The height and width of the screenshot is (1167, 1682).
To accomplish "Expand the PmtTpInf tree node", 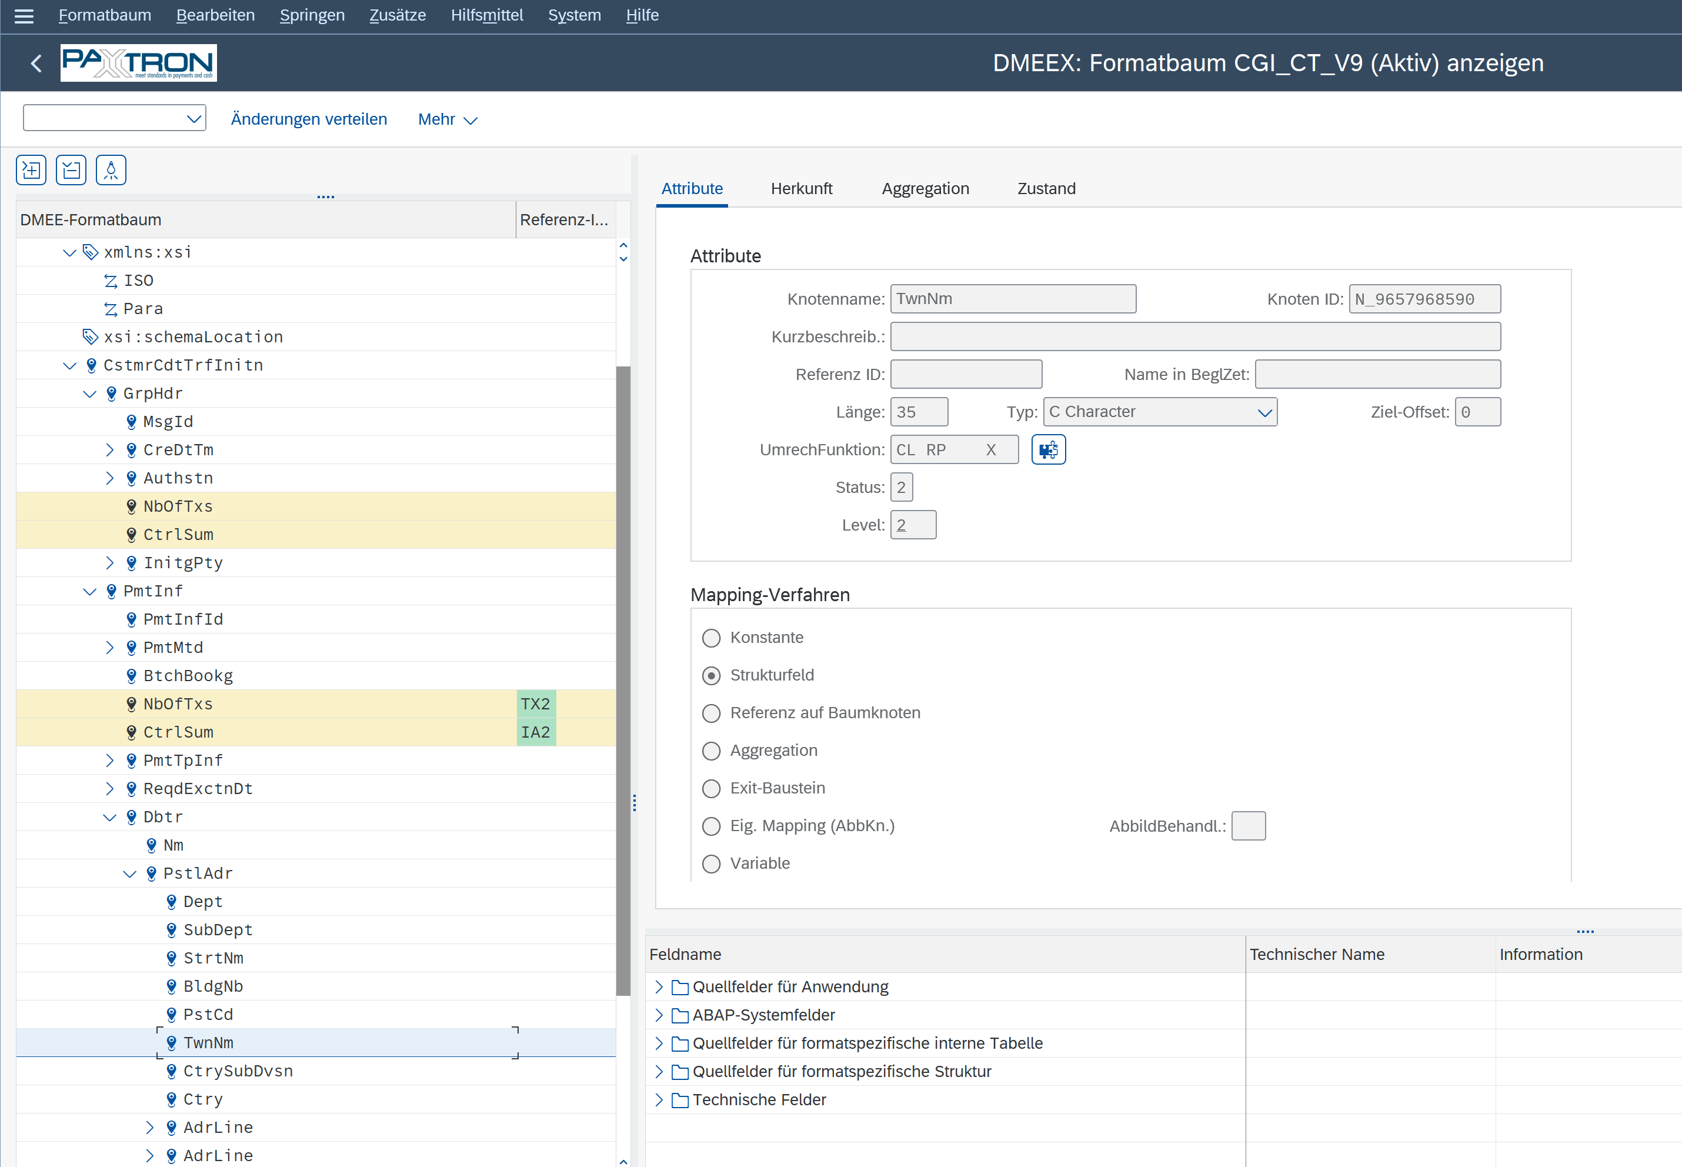I will tap(109, 761).
